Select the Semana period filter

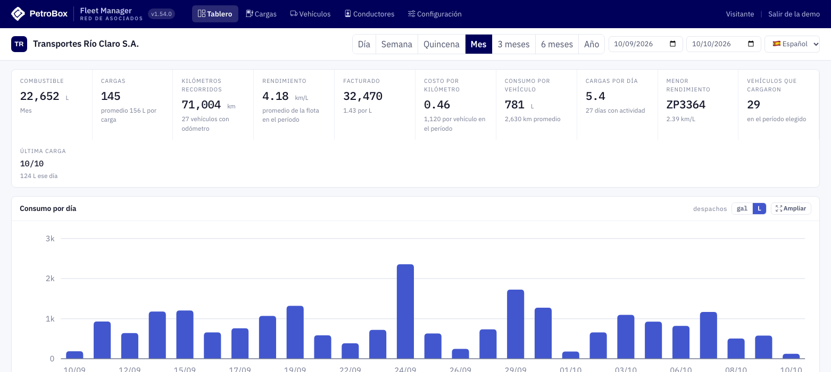click(x=397, y=44)
